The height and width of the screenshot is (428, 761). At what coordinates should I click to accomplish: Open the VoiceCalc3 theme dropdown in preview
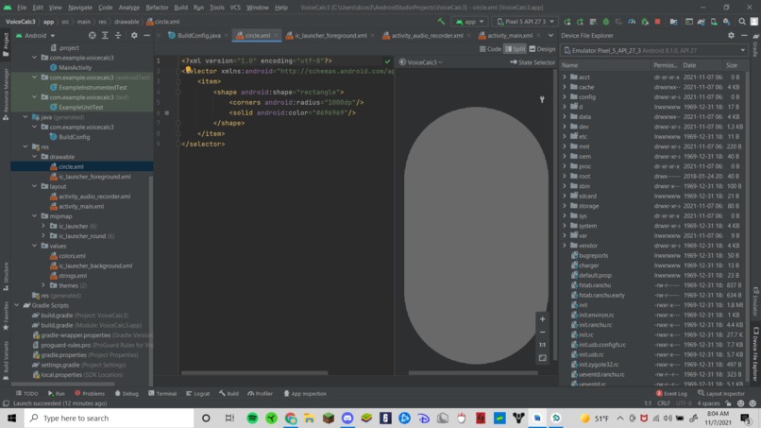coord(421,62)
